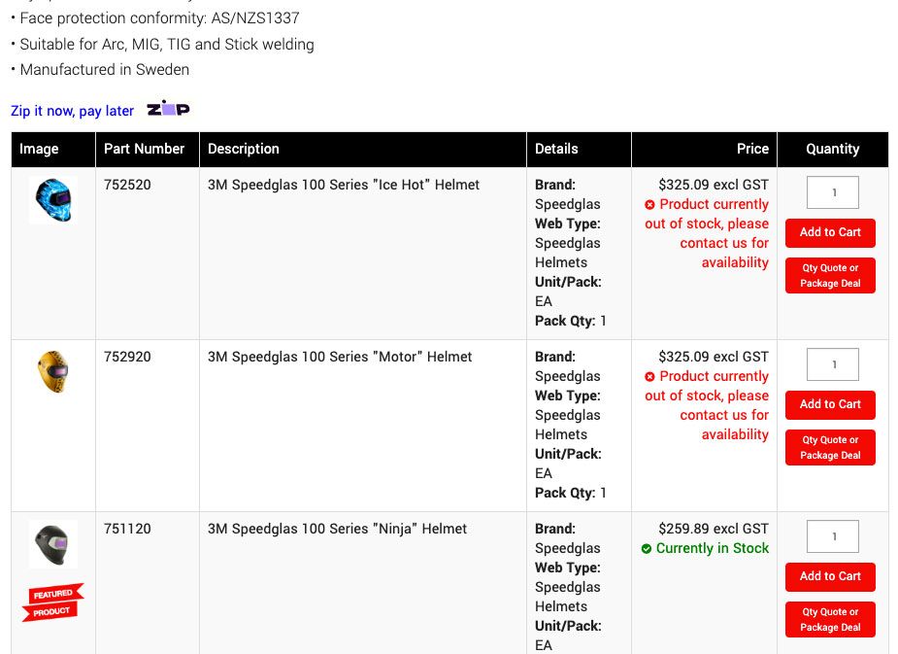Click the Zip logo icon
The width and height of the screenshot is (898, 654).
pos(168,109)
